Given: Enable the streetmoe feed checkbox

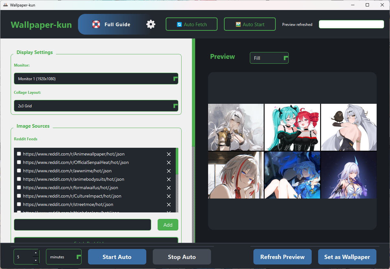Looking at the screenshot, I should (19, 204).
